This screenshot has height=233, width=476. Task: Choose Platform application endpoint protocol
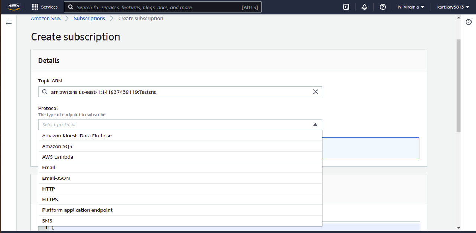click(x=180, y=210)
